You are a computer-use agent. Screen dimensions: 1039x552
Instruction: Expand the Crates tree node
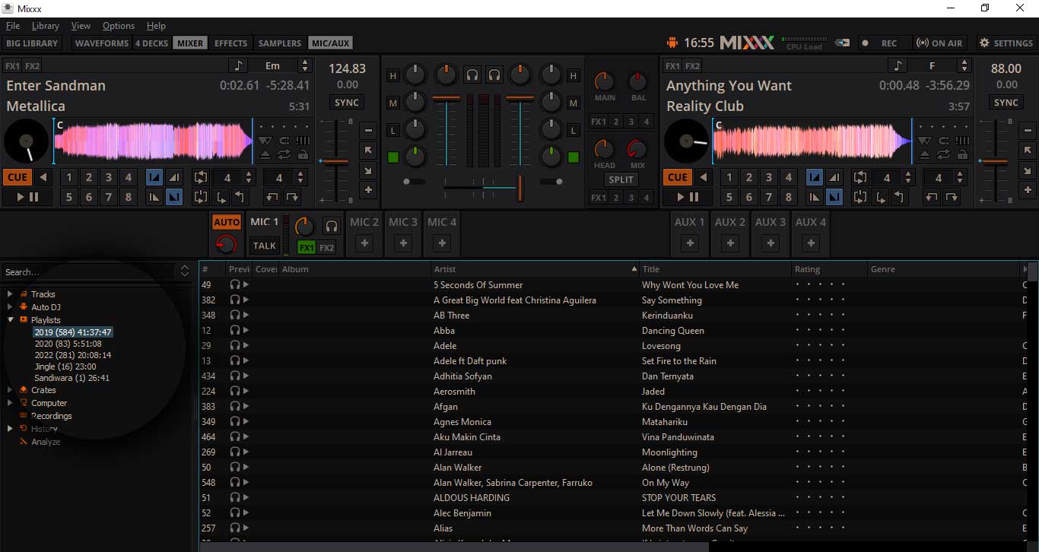10,390
